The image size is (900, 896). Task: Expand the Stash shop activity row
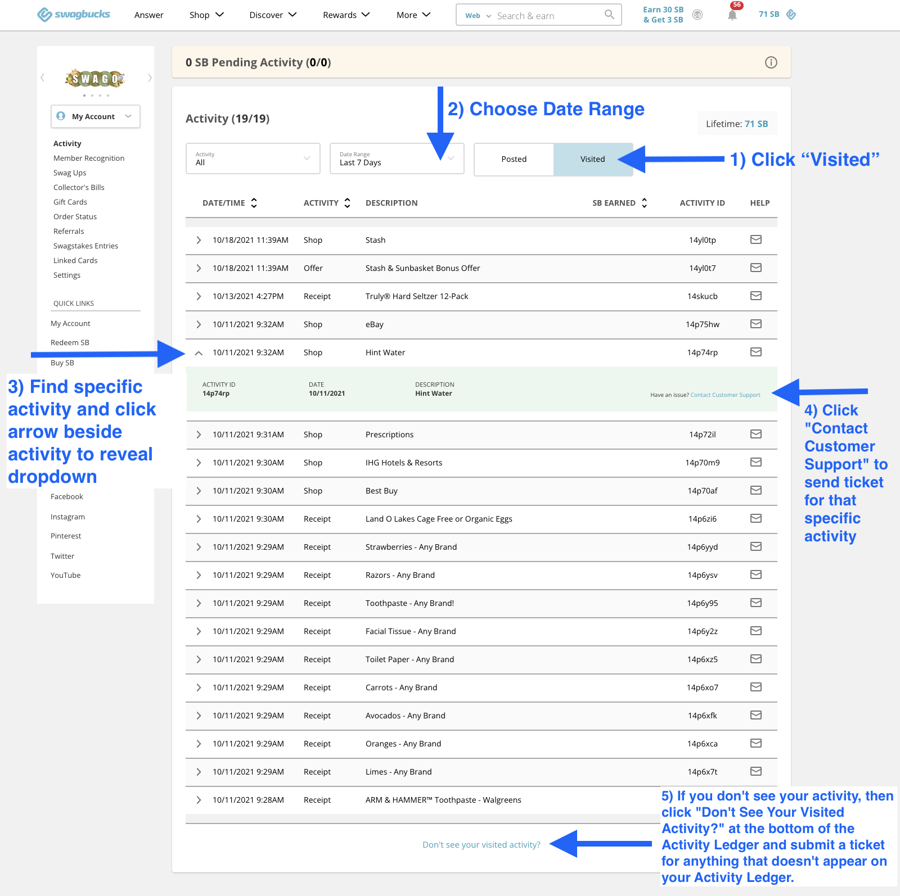click(x=199, y=240)
